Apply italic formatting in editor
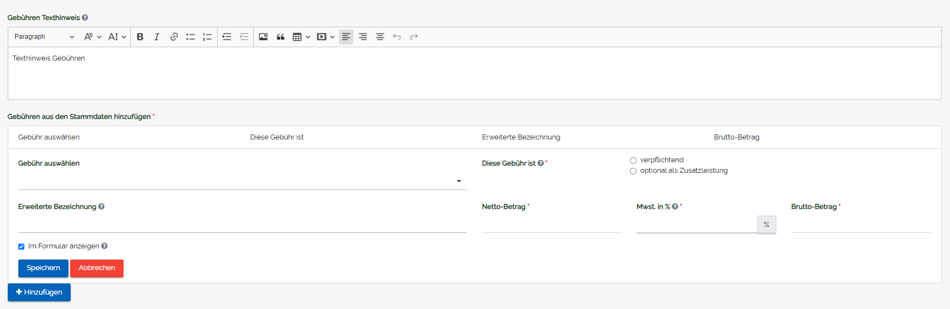Image resolution: width=950 pixels, height=309 pixels. pos(157,37)
